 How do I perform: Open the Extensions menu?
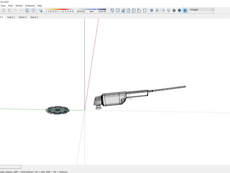tap(30, 6)
